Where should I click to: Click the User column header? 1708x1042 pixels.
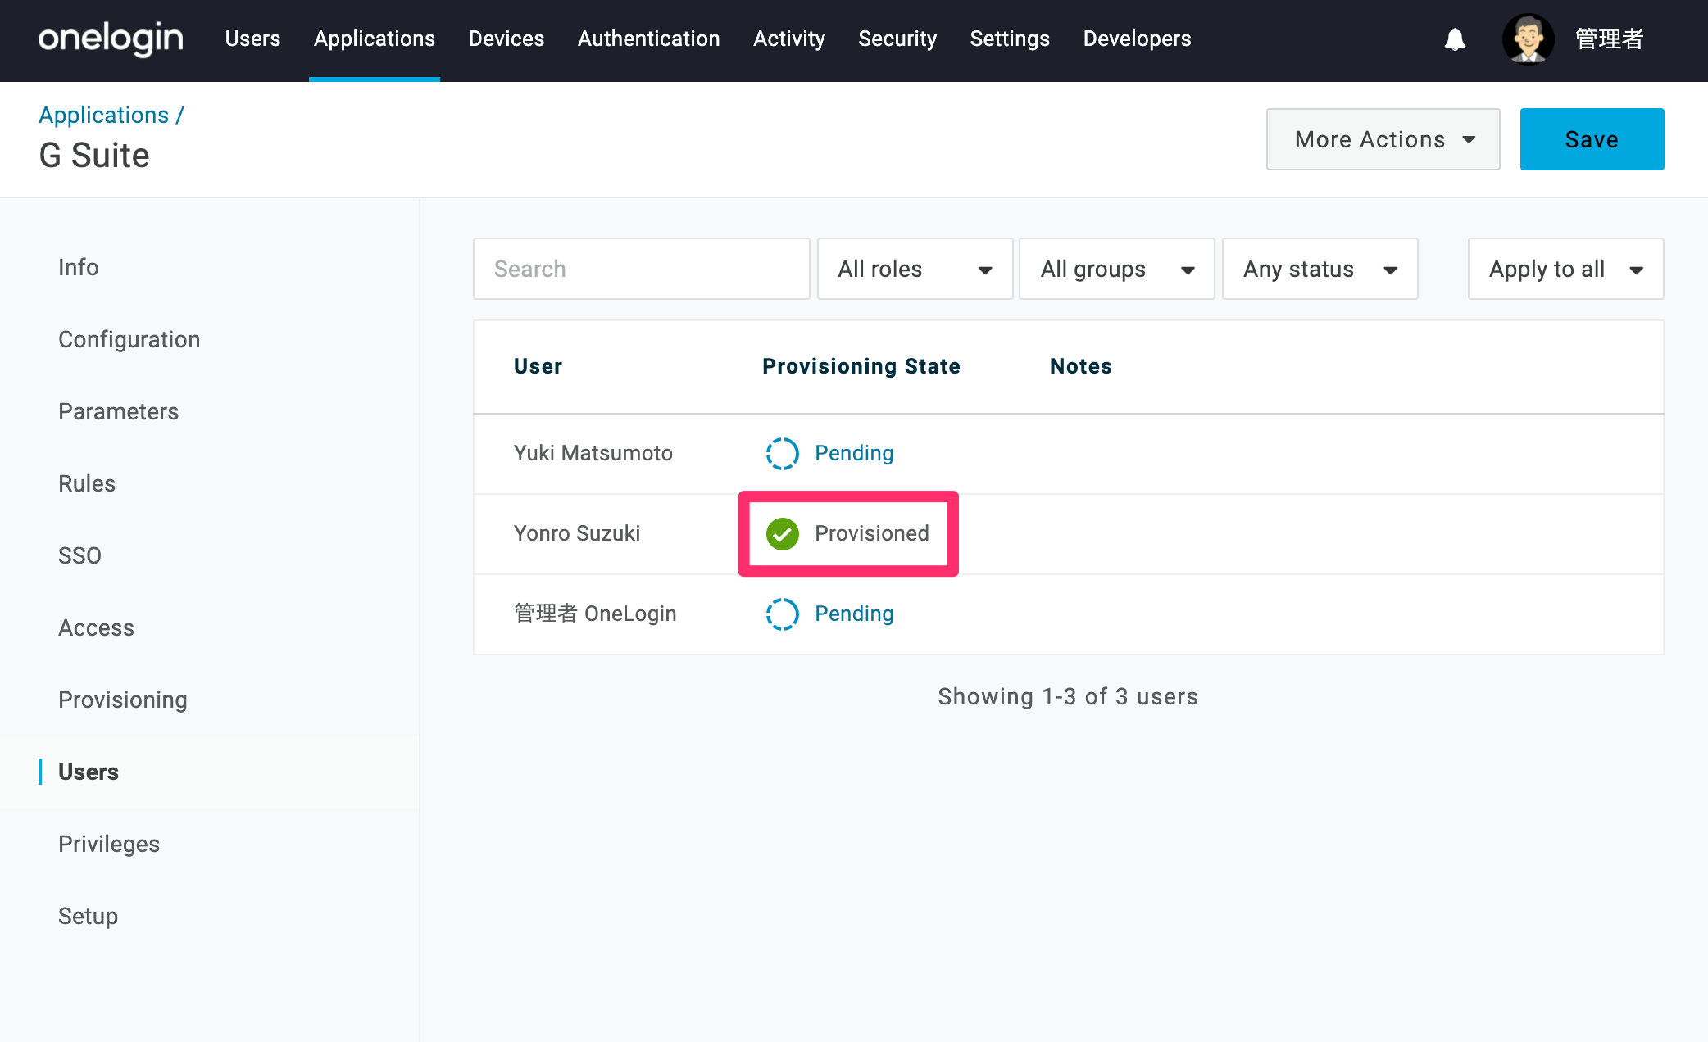pyautogui.click(x=538, y=366)
